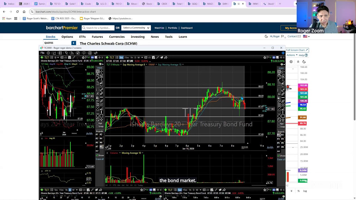Click the double chevron up icon on Barchart

pyautogui.click(x=298, y=62)
